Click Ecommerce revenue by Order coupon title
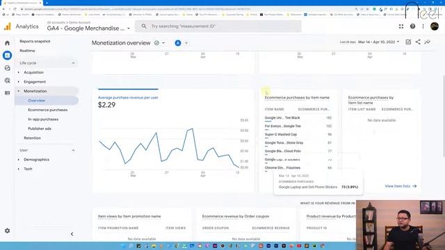 point(236,216)
